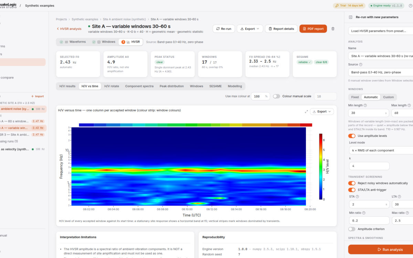Open the LTA help icon
Viewport: 413px width, 258px height.
[400, 196]
